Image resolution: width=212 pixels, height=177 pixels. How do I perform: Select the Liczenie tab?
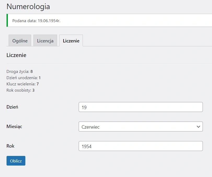pos(71,41)
